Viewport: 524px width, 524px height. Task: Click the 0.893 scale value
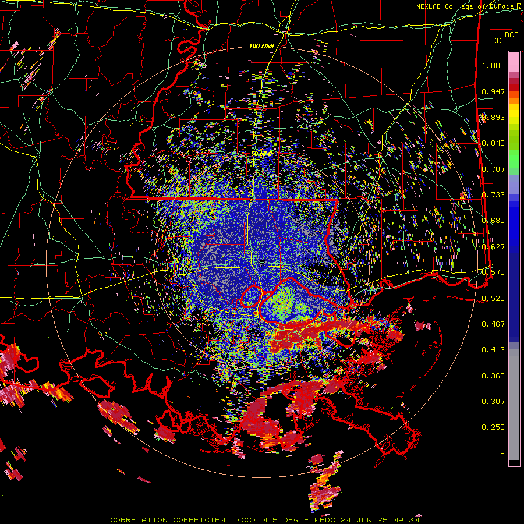click(x=494, y=117)
